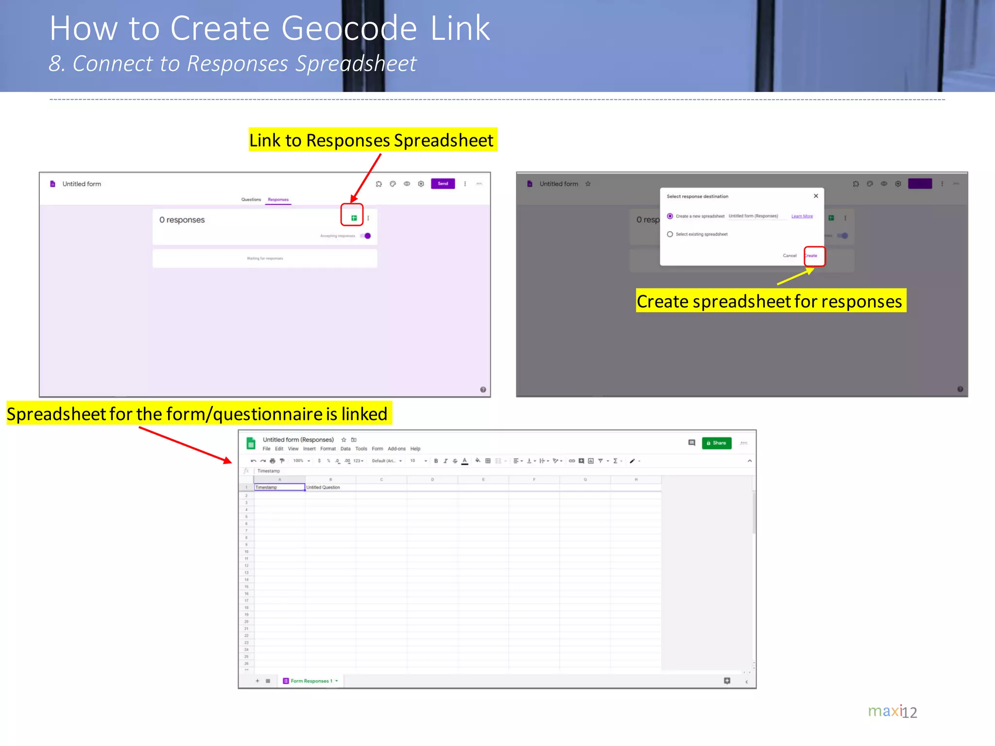Switch to the Responses tab
The width and height of the screenshot is (995, 746).
278,200
